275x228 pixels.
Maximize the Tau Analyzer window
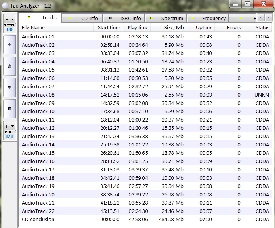click(x=247, y=4)
